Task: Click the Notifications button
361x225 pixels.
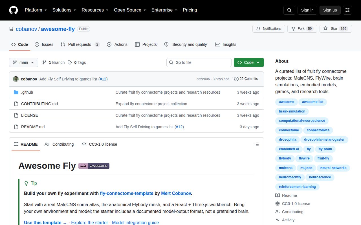Action: (x=269, y=29)
